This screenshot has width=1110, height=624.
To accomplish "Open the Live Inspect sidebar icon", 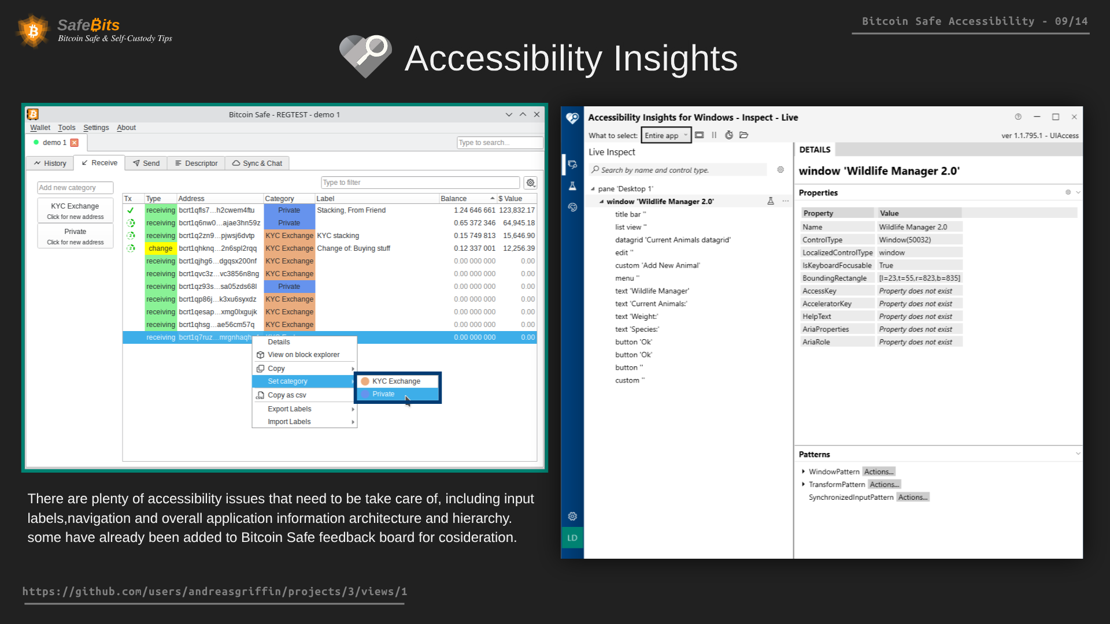I will [x=572, y=165].
